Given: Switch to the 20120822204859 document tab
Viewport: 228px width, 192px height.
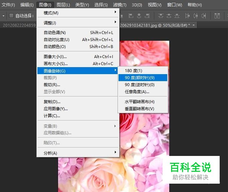Looking at the screenshot, I should (x=18, y=25).
